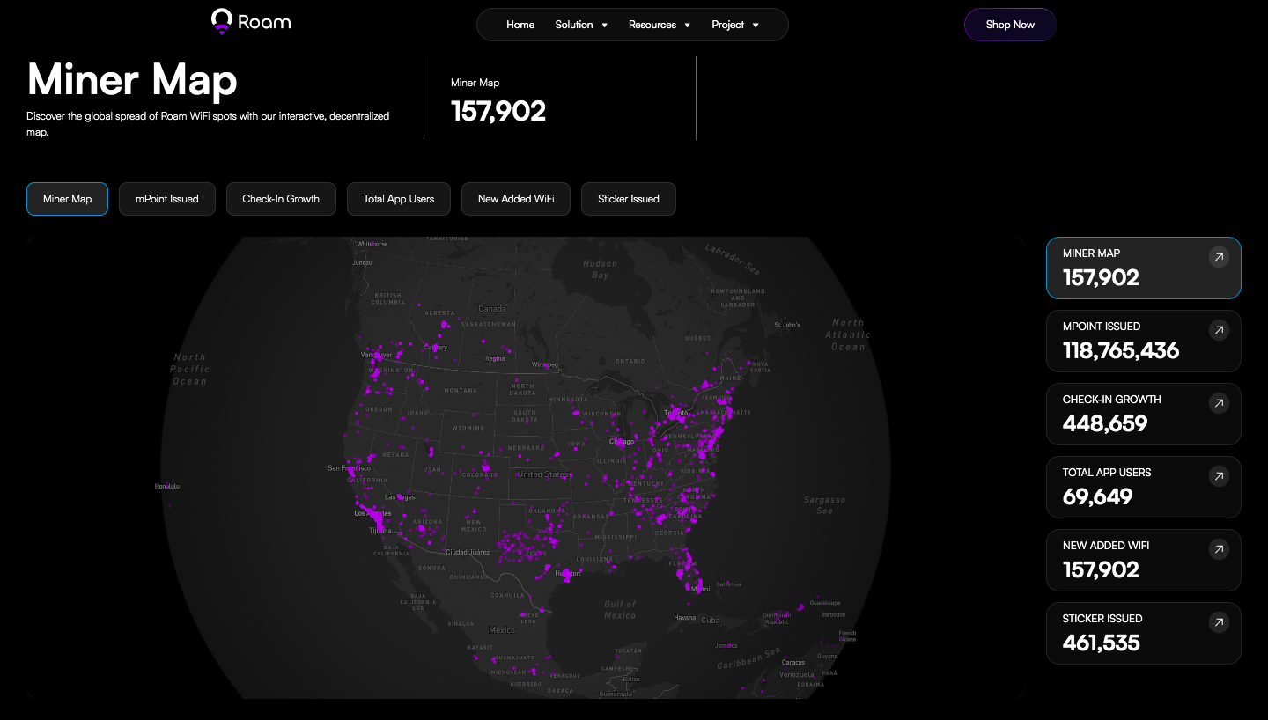Expand the Resources dropdown arrow
The height and width of the screenshot is (720, 1268).
click(x=687, y=26)
